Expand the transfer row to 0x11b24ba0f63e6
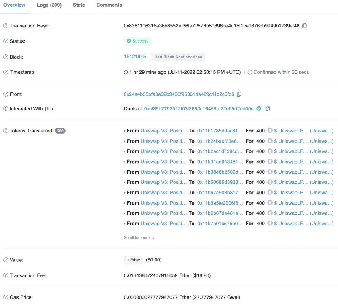This screenshot has height=307, width=338. [x=123, y=141]
